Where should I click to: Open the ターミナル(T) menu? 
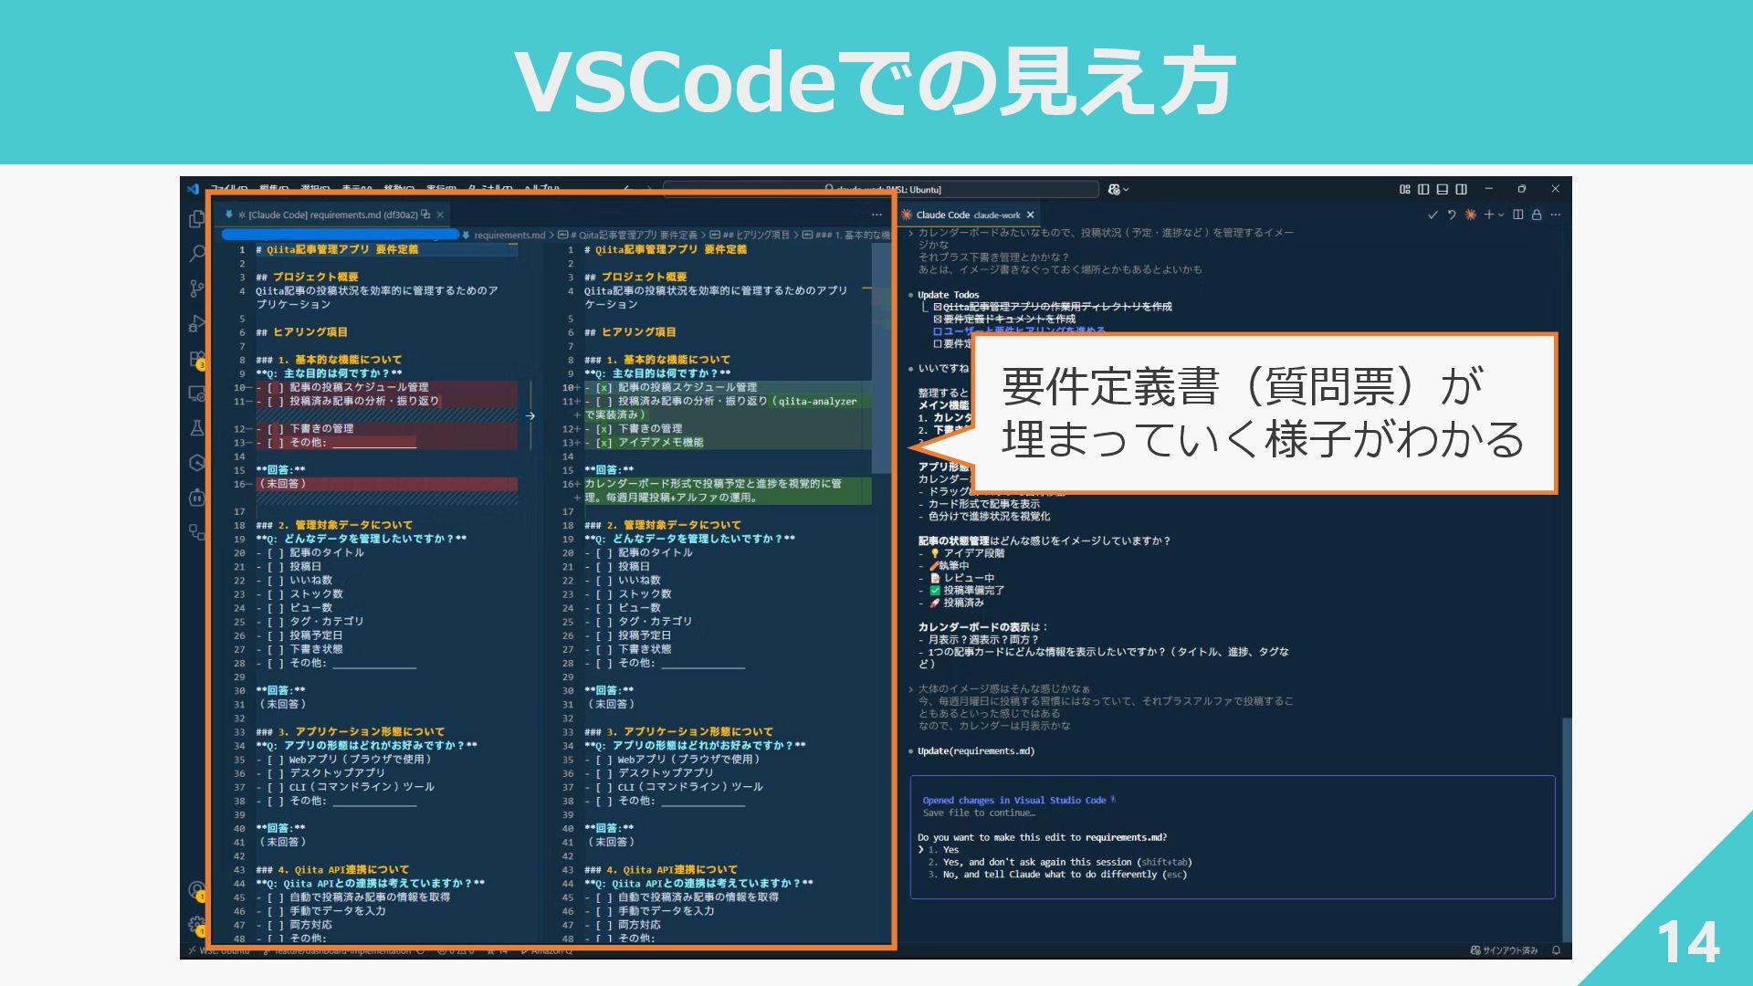pos(489,189)
